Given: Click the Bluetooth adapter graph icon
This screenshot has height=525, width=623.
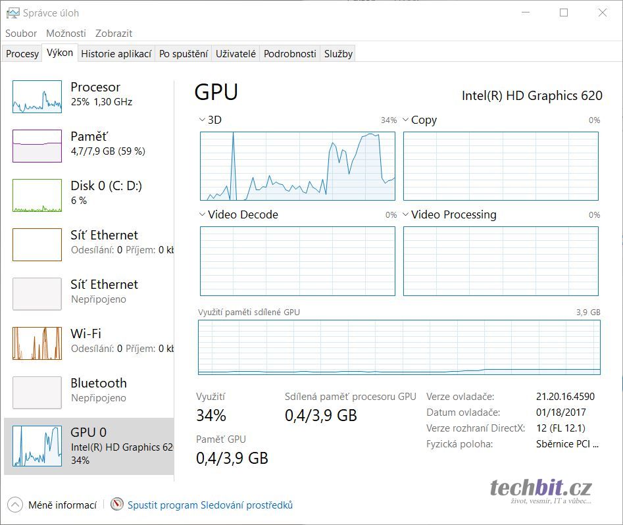Looking at the screenshot, I should pos(37,393).
